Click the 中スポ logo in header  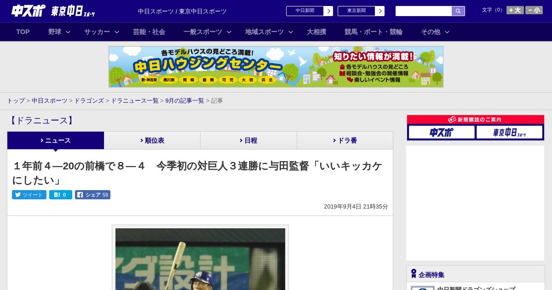[x=29, y=11]
